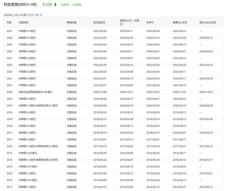The width and height of the screenshot is (228, 191).
Task: Click the stock title 利亚零售(00831.HK)
Action: (x=20, y=5)
